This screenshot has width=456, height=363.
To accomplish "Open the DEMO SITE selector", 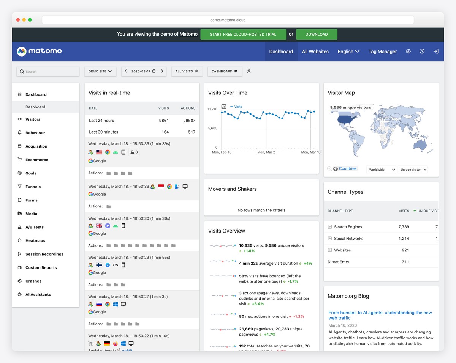I will [100, 71].
